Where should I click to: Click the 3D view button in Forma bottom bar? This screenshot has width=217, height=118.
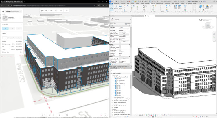[x=45, y=115]
